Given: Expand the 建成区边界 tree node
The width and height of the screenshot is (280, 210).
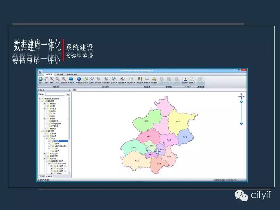Looking at the screenshot, I should click(44, 153).
